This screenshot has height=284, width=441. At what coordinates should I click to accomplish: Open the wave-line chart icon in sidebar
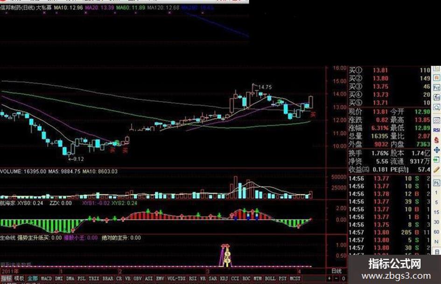click(x=436, y=120)
